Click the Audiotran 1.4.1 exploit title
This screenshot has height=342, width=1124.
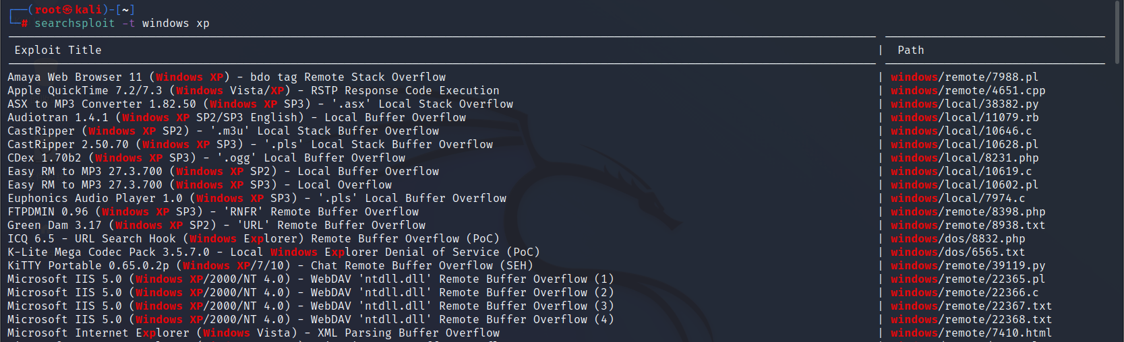tap(237, 118)
